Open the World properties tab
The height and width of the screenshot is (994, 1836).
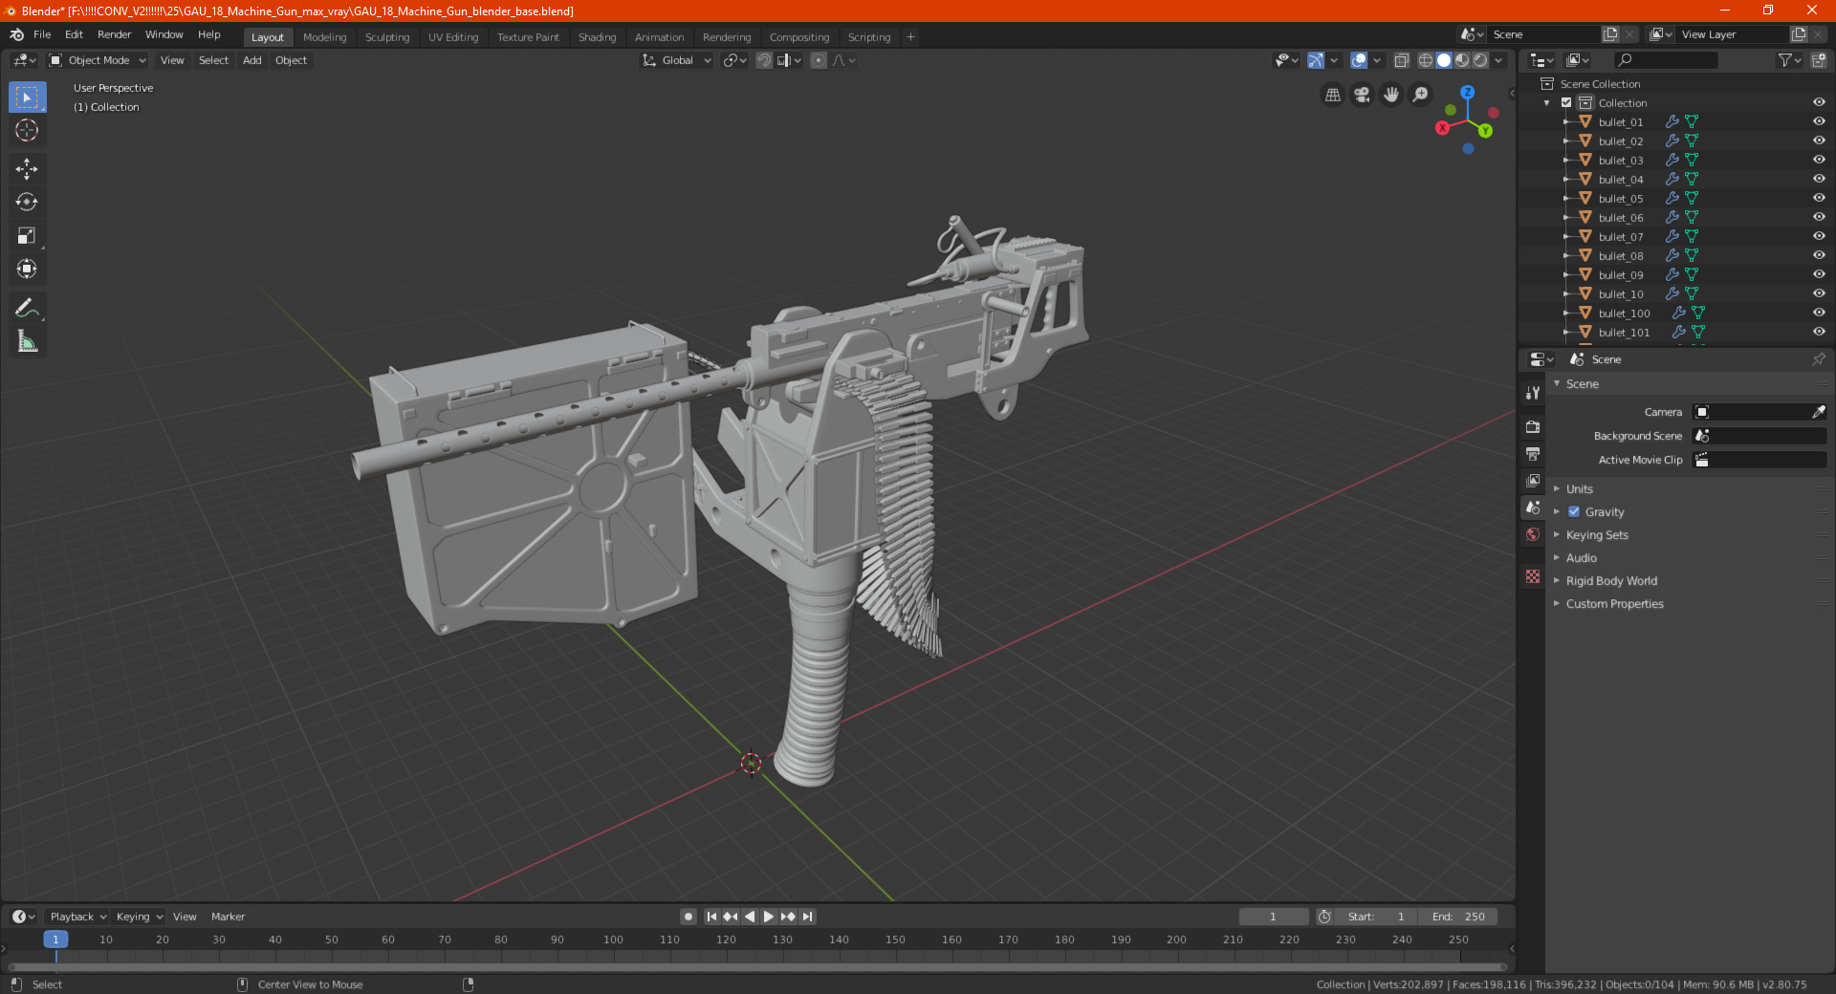click(x=1533, y=534)
